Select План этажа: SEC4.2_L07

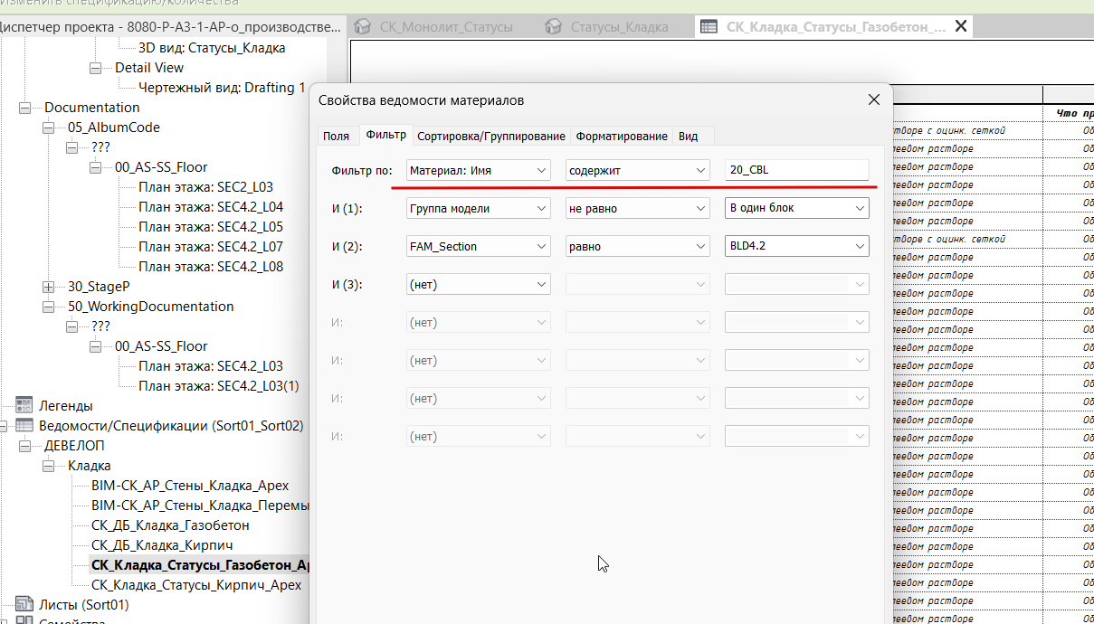click(x=211, y=247)
